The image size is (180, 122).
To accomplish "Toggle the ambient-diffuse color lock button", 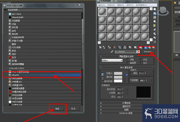I will pos(102,74).
